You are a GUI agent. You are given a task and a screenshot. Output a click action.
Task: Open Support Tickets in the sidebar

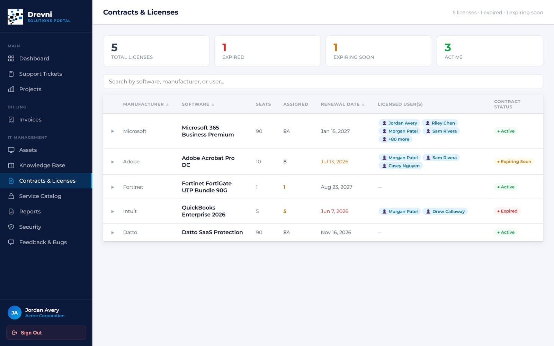46,74
